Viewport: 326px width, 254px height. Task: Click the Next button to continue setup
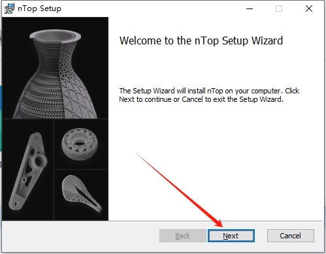[231, 236]
